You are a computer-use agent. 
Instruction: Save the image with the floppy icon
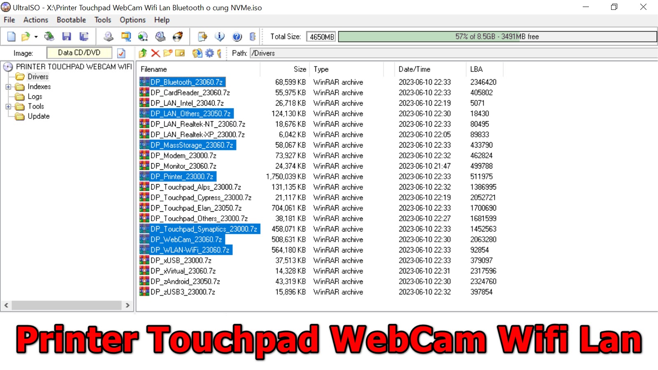tap(67, 37)
